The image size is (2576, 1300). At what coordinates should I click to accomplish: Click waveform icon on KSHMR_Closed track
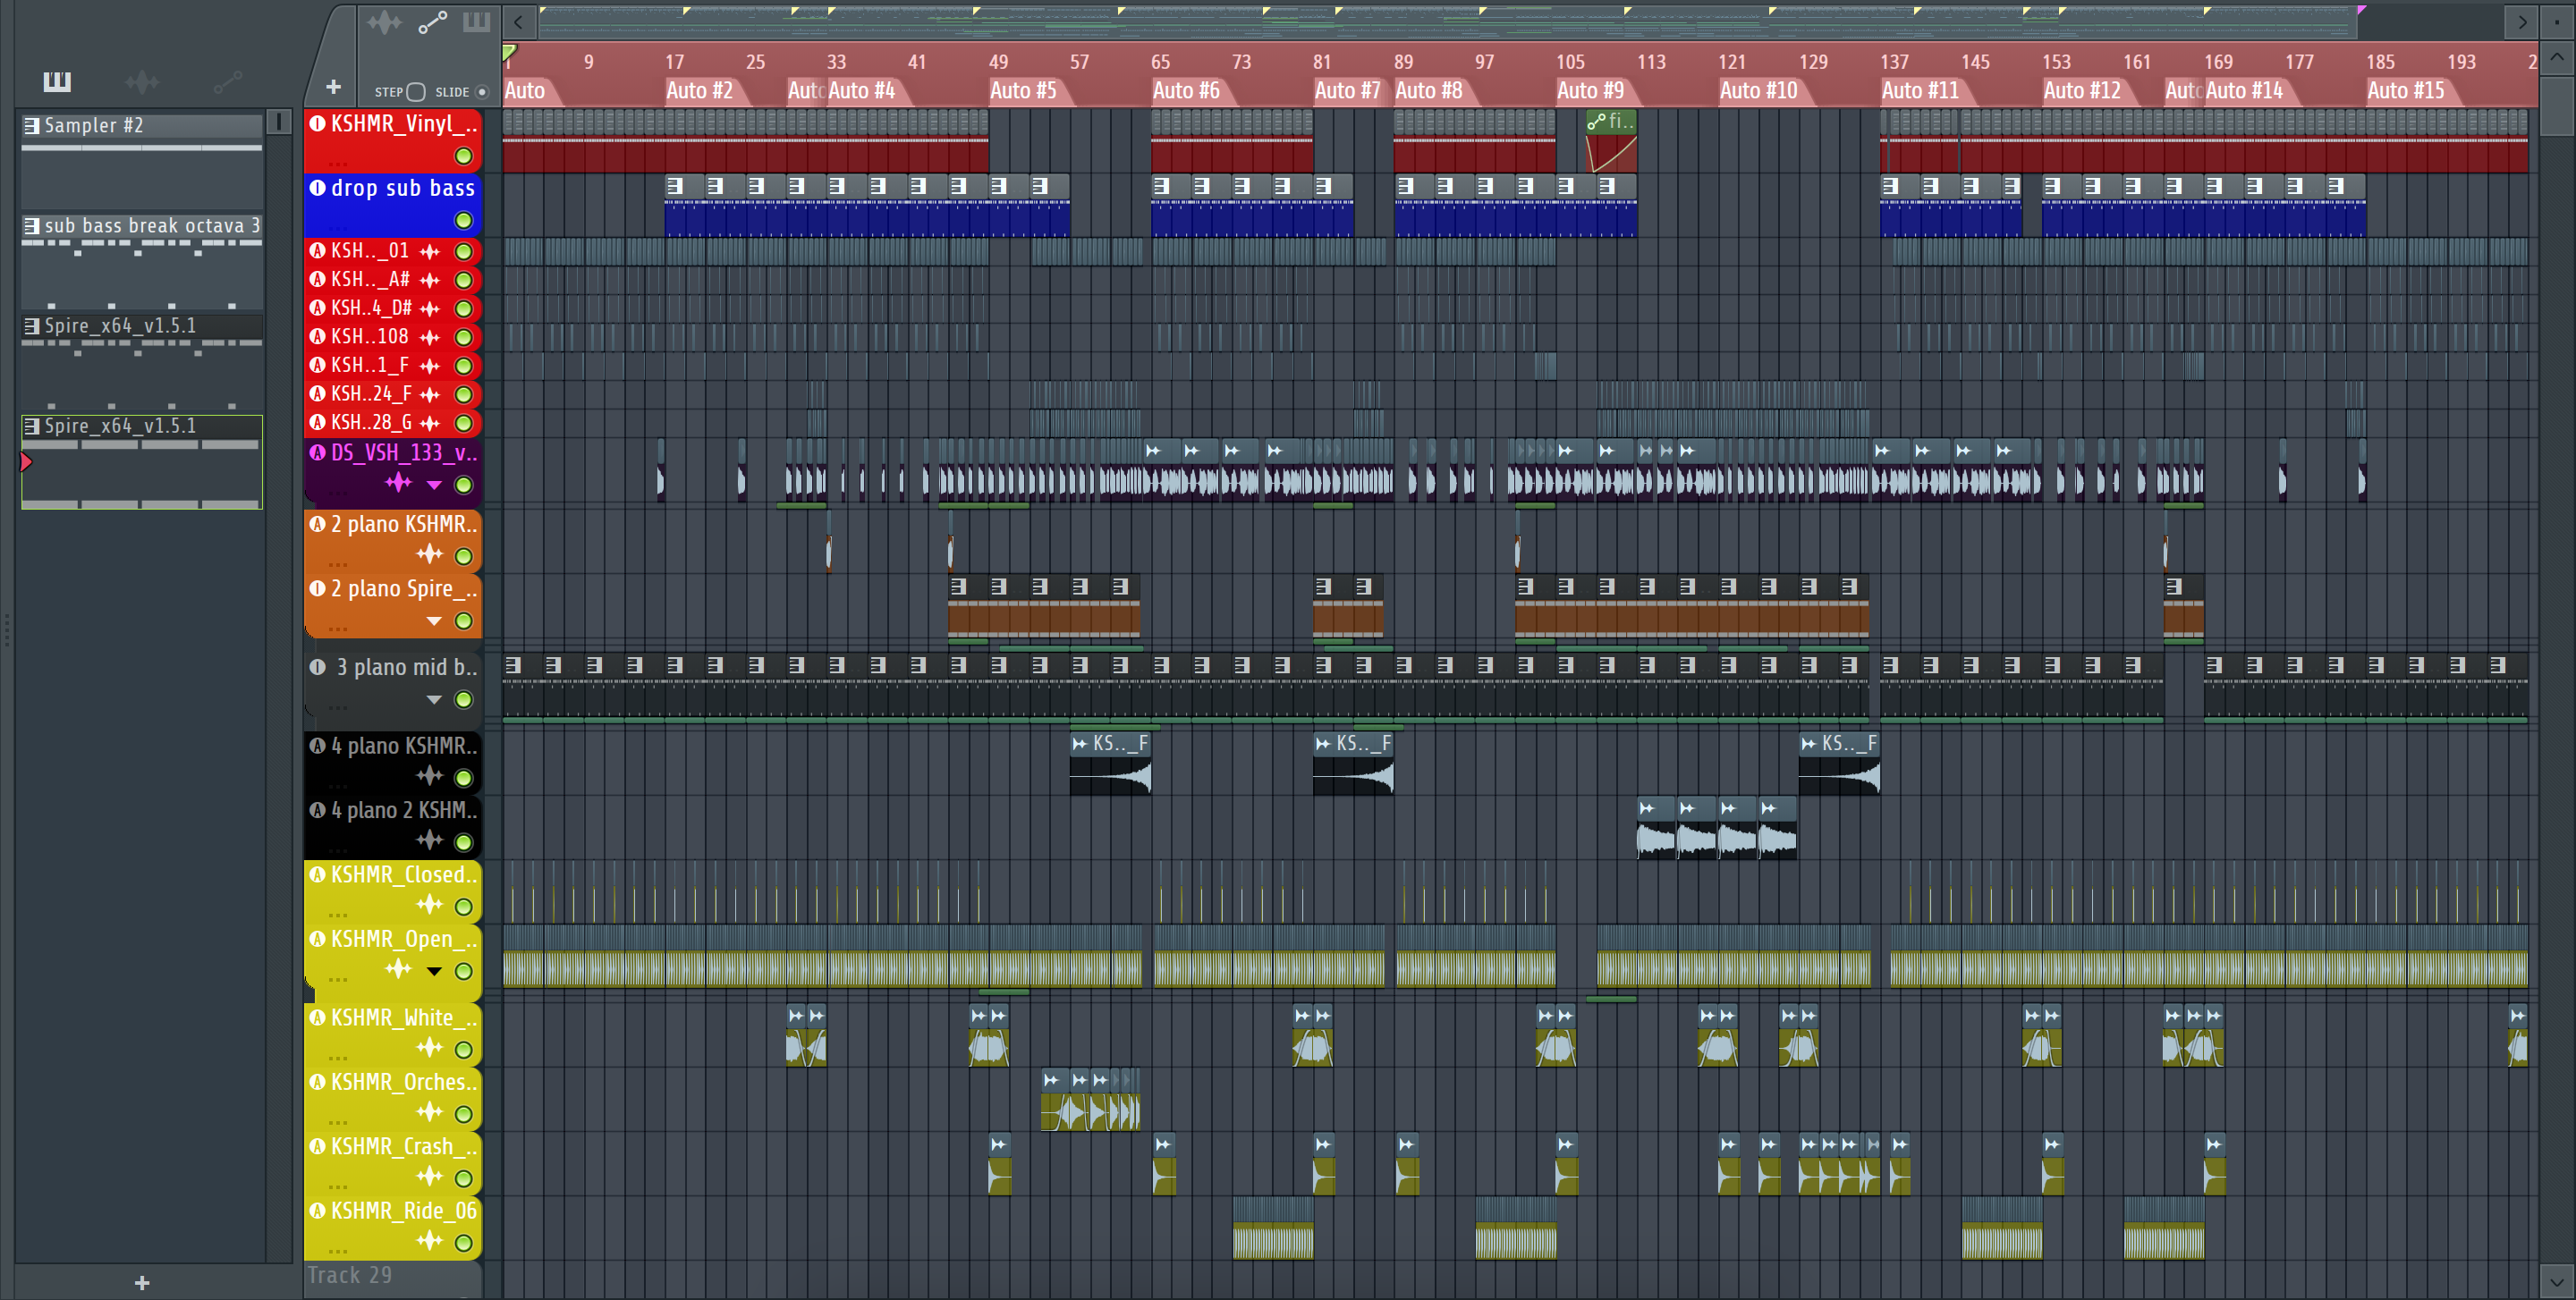[x=430, y=906]
